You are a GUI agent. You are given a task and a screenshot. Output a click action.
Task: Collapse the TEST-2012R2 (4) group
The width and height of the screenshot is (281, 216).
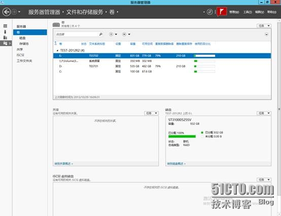(57, 51)
